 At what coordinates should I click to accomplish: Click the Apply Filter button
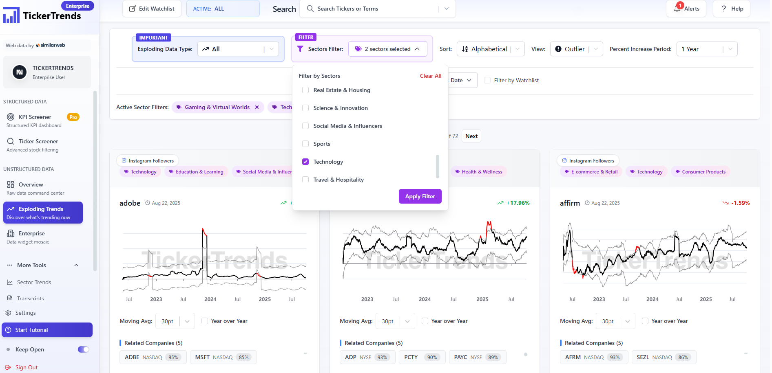(420, 196)
